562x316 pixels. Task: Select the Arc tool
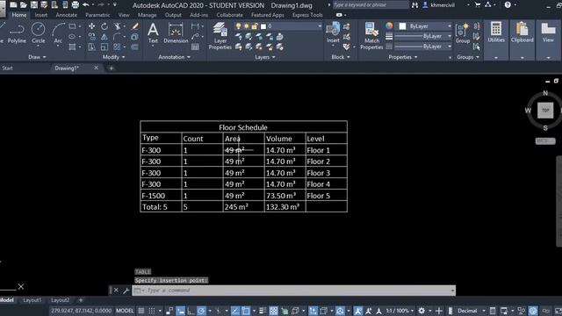tap(58, 33)
